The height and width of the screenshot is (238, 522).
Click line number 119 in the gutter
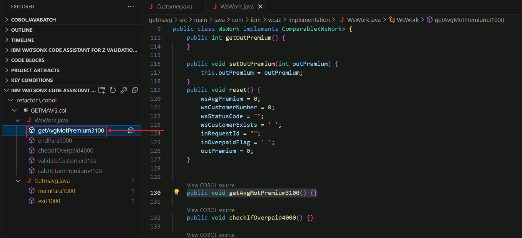(x=155, y=90)
